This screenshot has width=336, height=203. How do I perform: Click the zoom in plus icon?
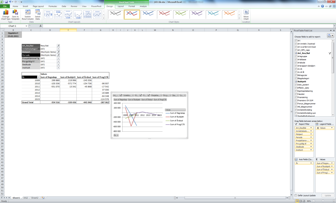coord(334,201)
